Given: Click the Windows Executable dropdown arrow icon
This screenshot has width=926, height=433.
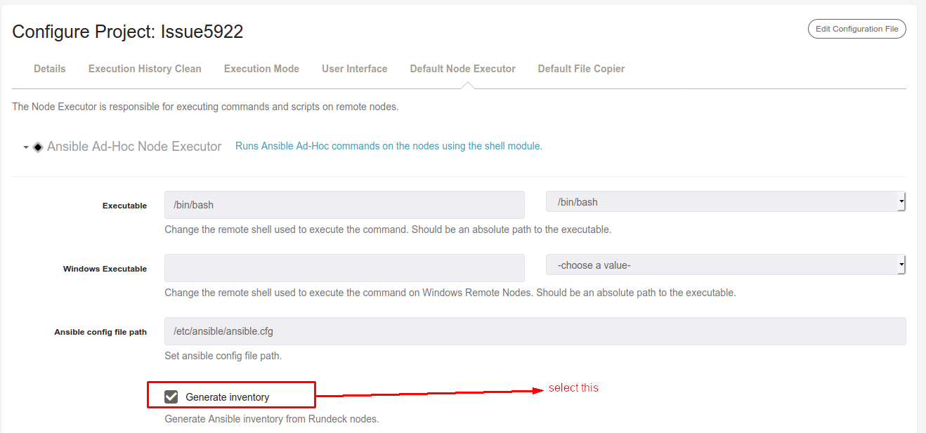Looking at the screenshot, I should [901, 265].
